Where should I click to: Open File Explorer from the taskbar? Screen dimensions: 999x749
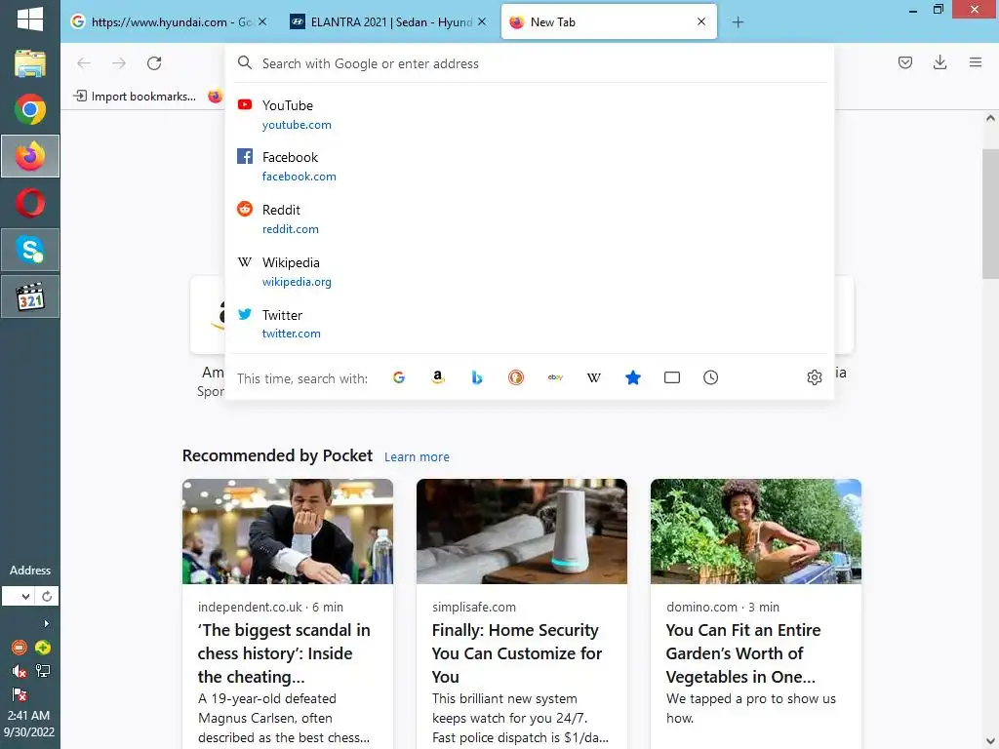[x=30, y=64]
